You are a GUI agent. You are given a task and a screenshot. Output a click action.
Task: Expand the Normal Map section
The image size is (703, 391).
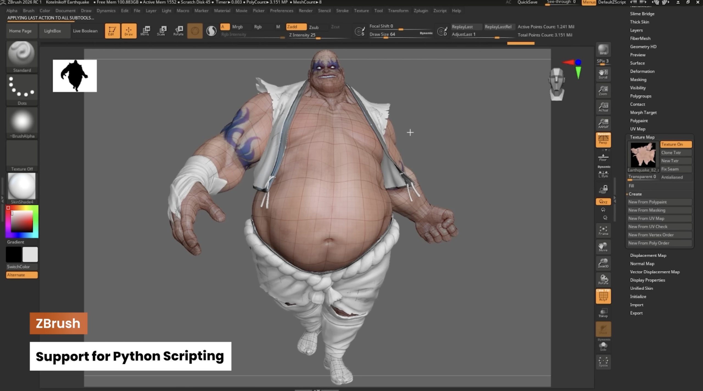[x=642, y=263]
